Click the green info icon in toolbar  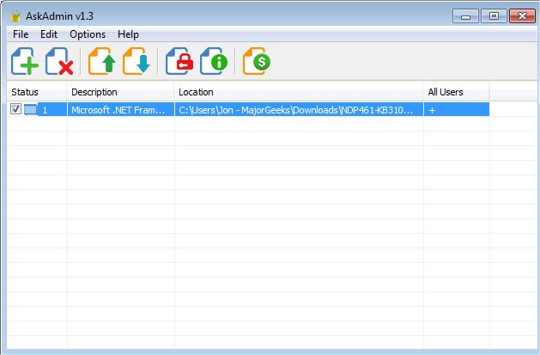tap(214, 61)
